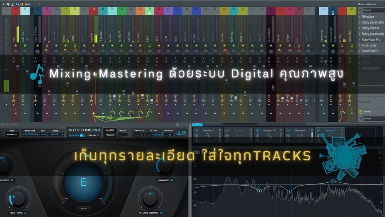Viewport: 385px width, 217px height.
Task: Add a new module with plus slot
Action: point(361,135)
